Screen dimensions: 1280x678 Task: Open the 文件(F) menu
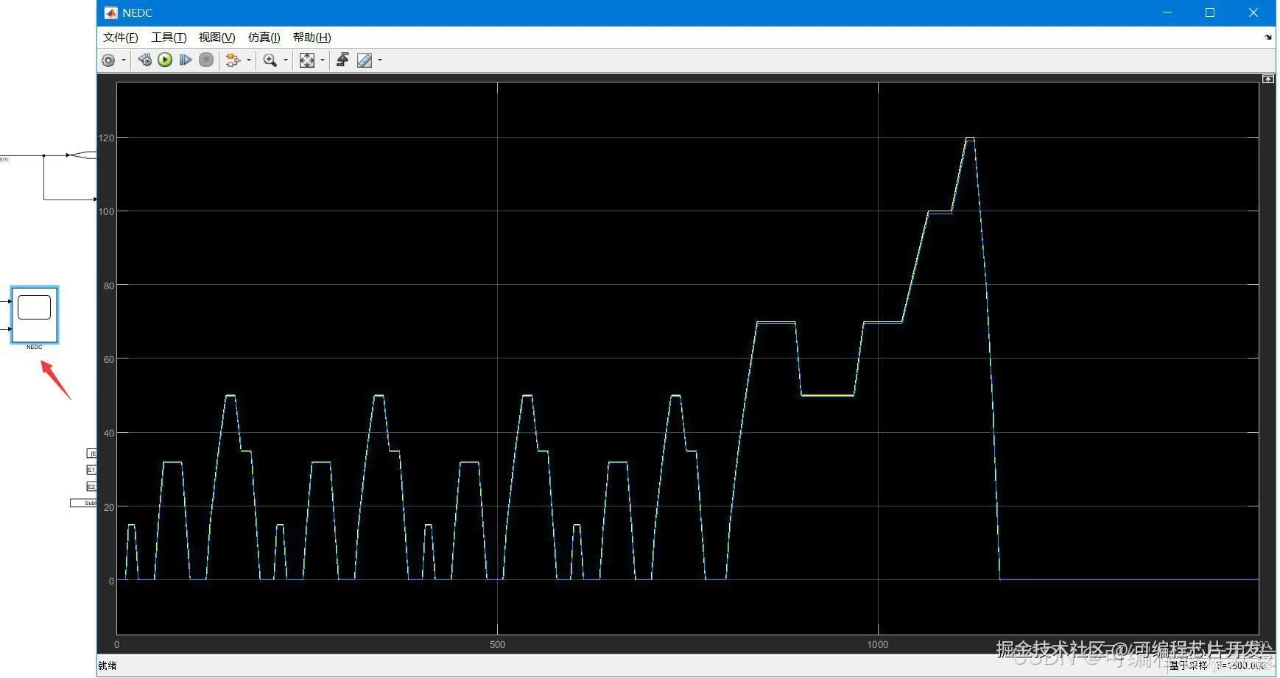pos(121,38)
